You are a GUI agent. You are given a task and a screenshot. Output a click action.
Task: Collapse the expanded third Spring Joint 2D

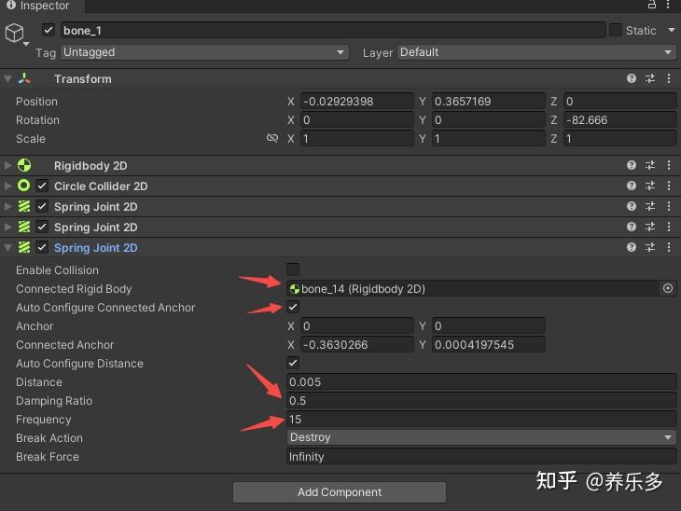click(x=7, y=247)
